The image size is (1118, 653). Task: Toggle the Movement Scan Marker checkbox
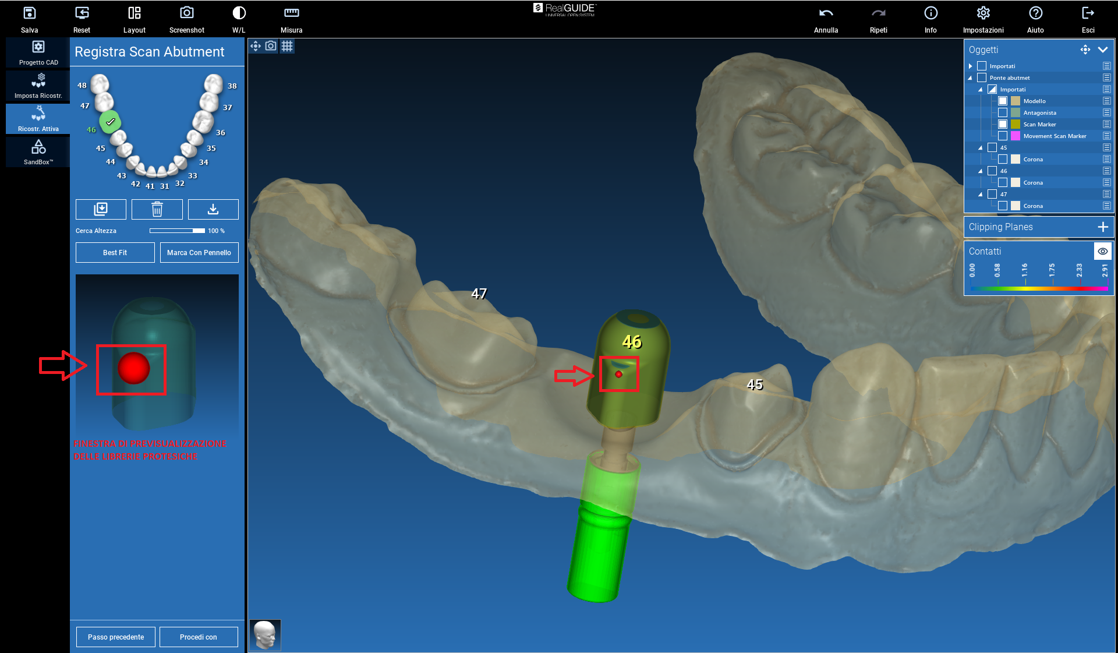[x=1003, y=136]
